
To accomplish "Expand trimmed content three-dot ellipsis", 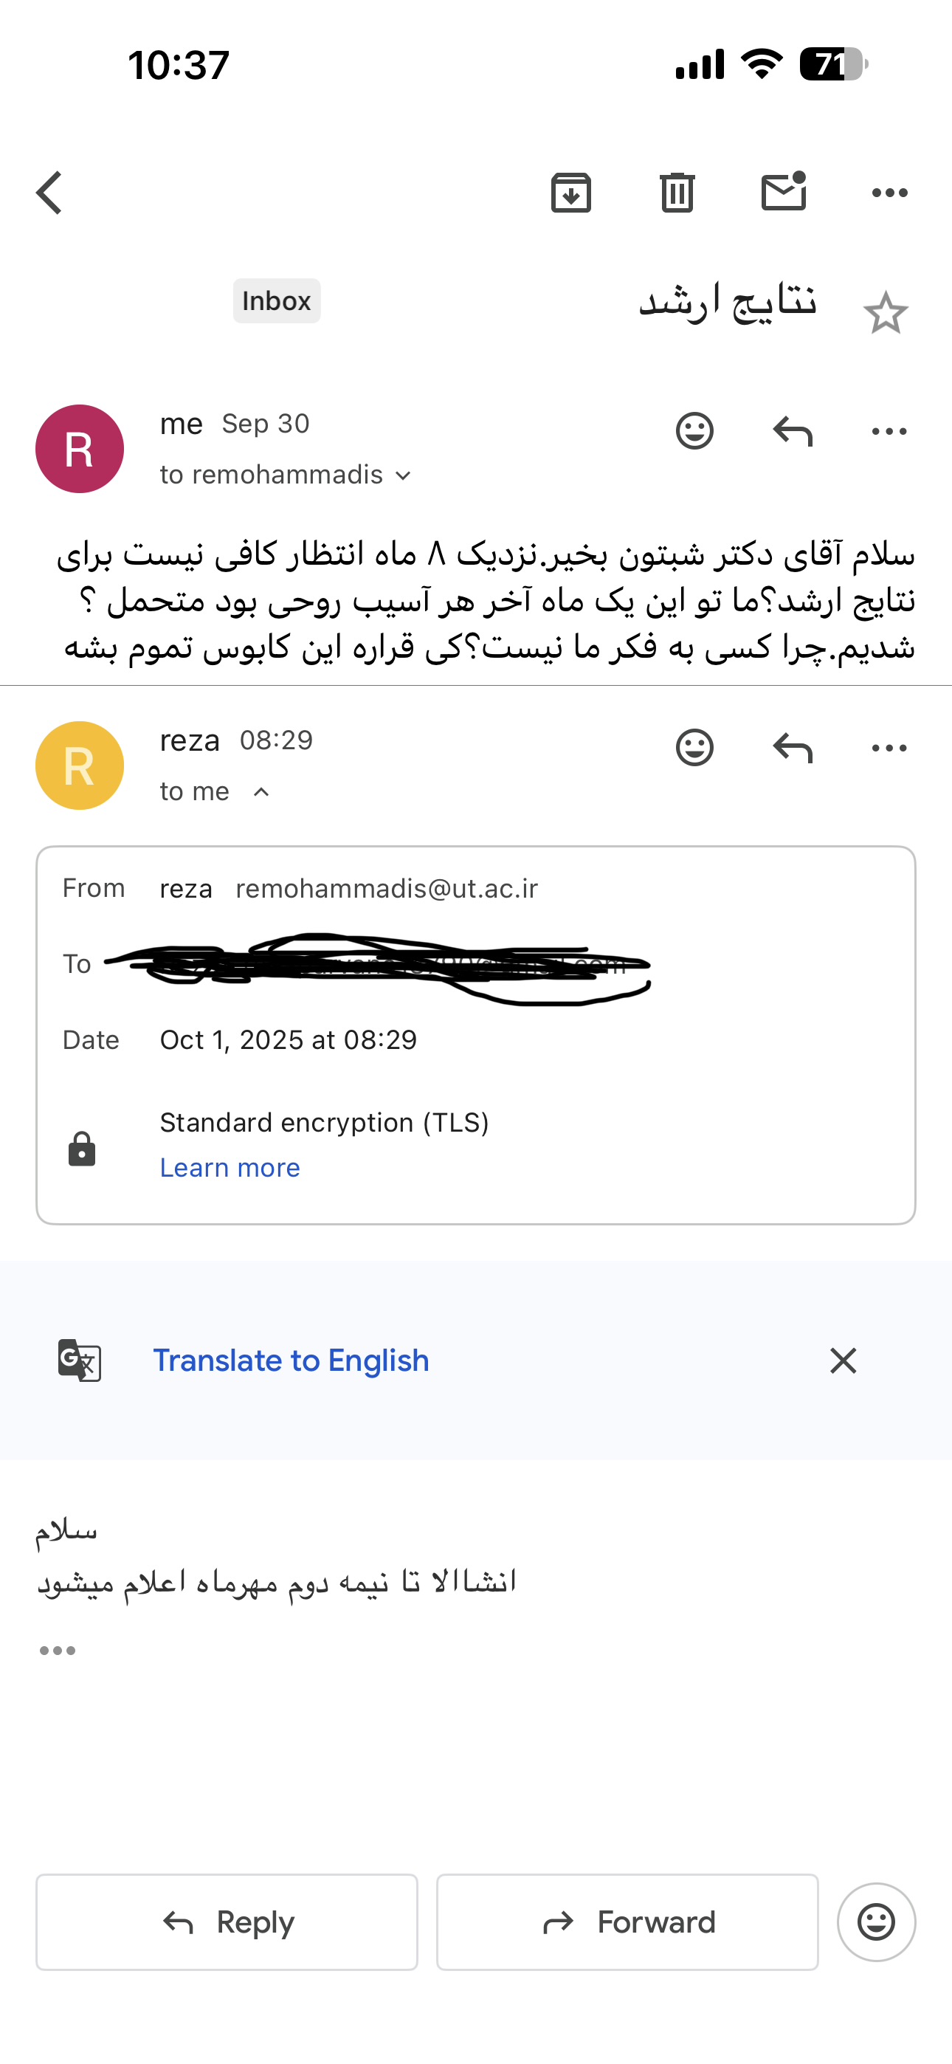I will point(58,1651).
